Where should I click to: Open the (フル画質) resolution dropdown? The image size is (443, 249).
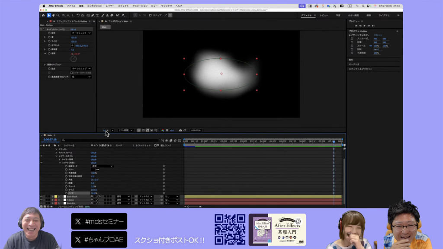(125, 130)
